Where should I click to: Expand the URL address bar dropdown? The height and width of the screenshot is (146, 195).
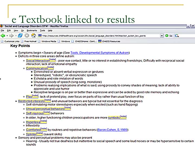pos(162,36)
